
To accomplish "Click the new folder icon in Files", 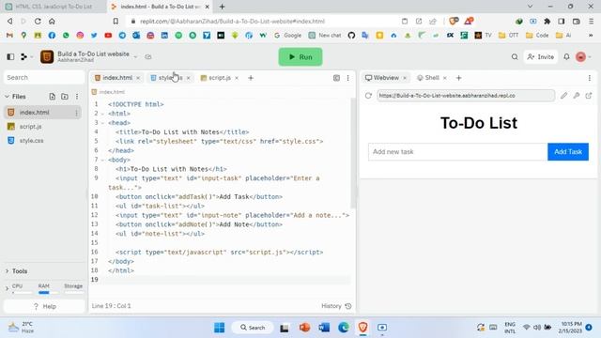I will 65,97.
